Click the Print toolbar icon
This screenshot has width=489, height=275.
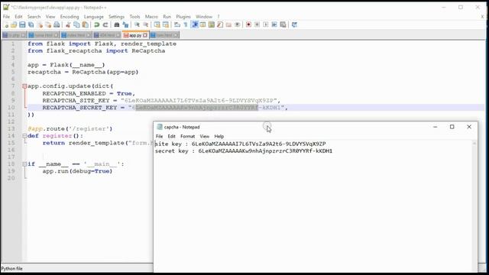(57, 24)
